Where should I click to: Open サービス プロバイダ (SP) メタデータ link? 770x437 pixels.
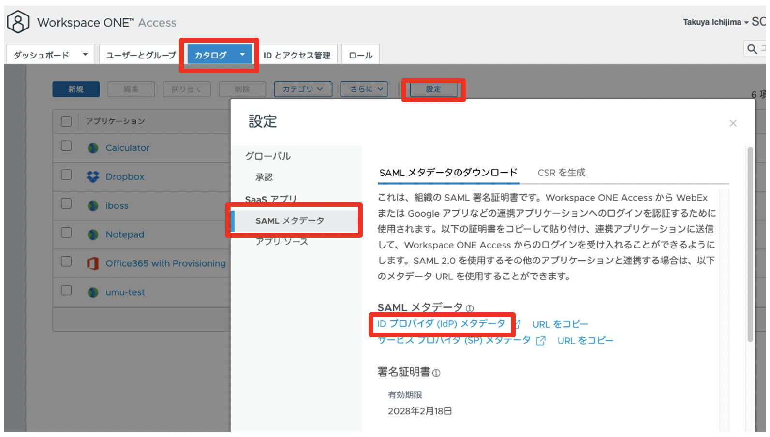(454, 340)
